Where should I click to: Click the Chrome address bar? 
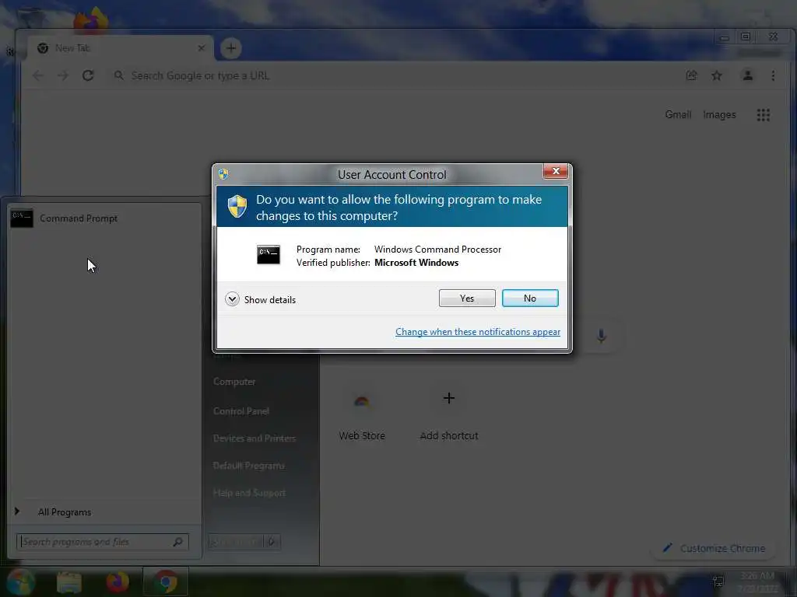click(396, 75)
